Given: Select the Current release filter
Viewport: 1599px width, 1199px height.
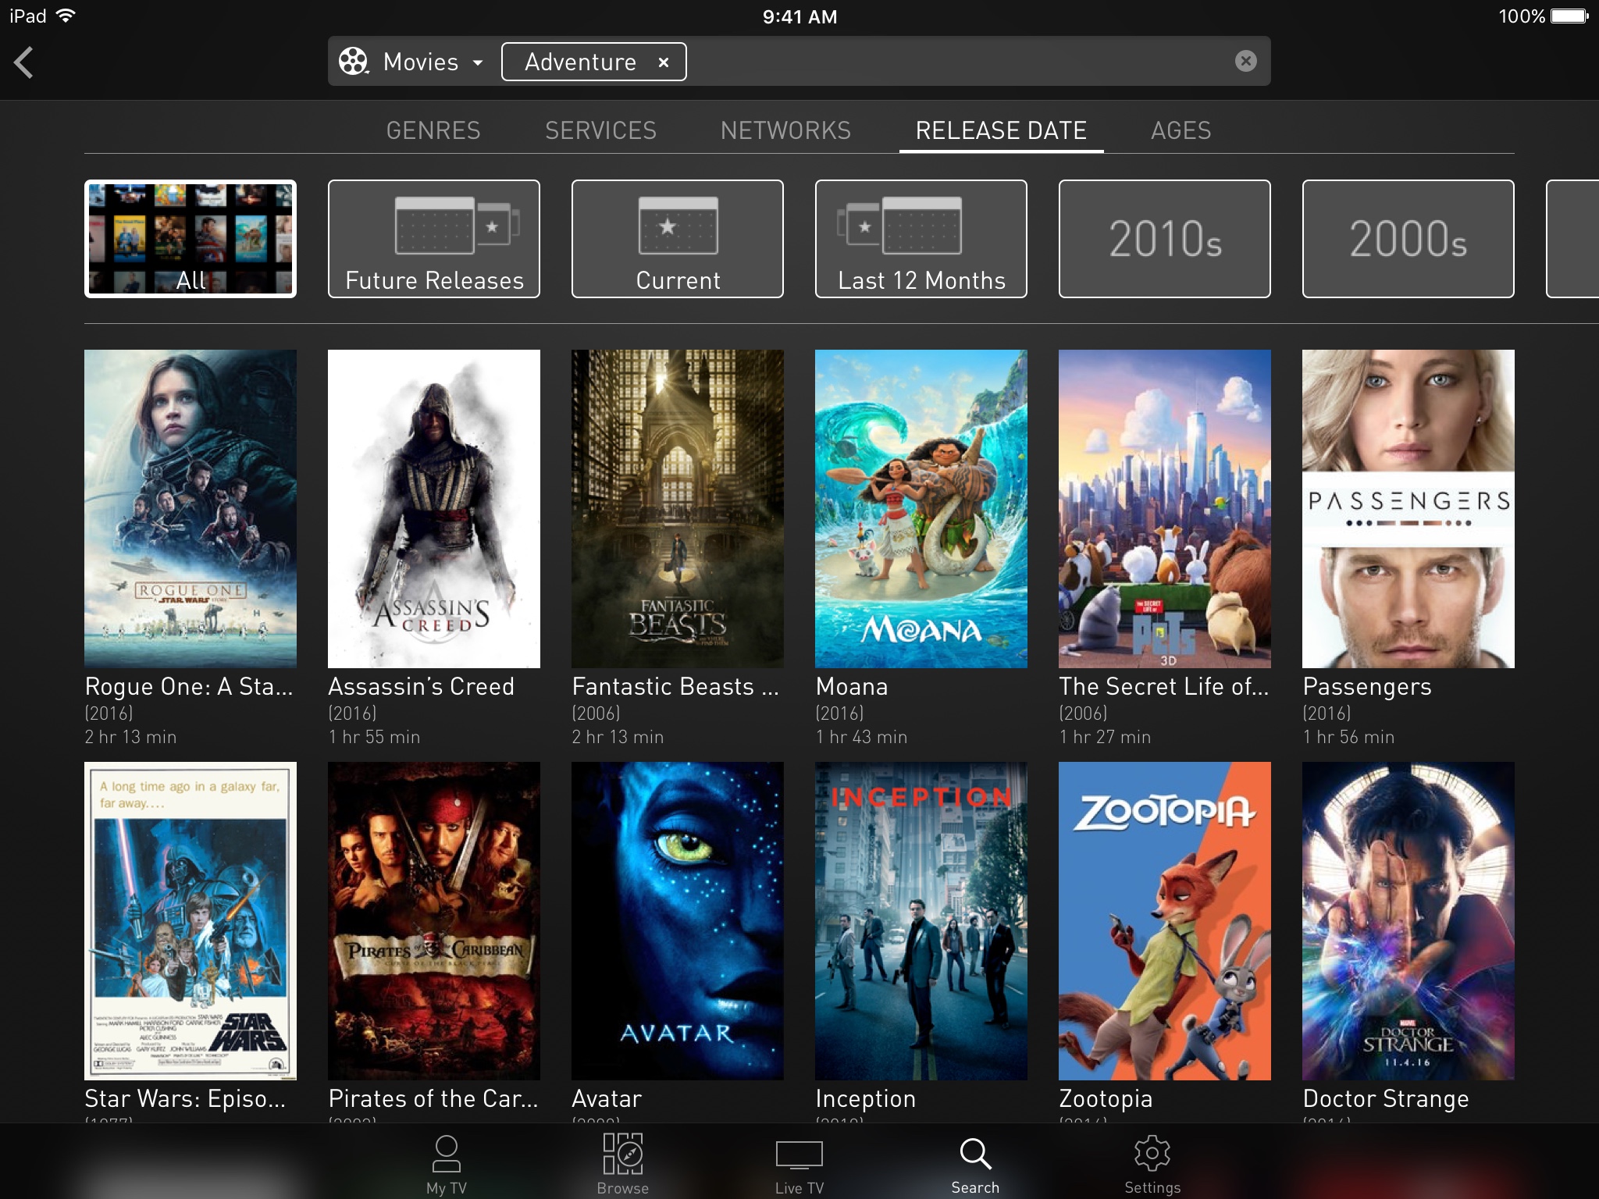Looking at the screenshot, I should (x=678, y=239).
